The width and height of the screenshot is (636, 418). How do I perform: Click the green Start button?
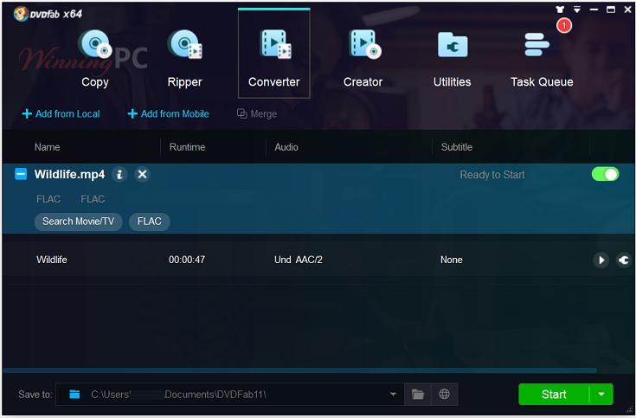tap(554, 395)
